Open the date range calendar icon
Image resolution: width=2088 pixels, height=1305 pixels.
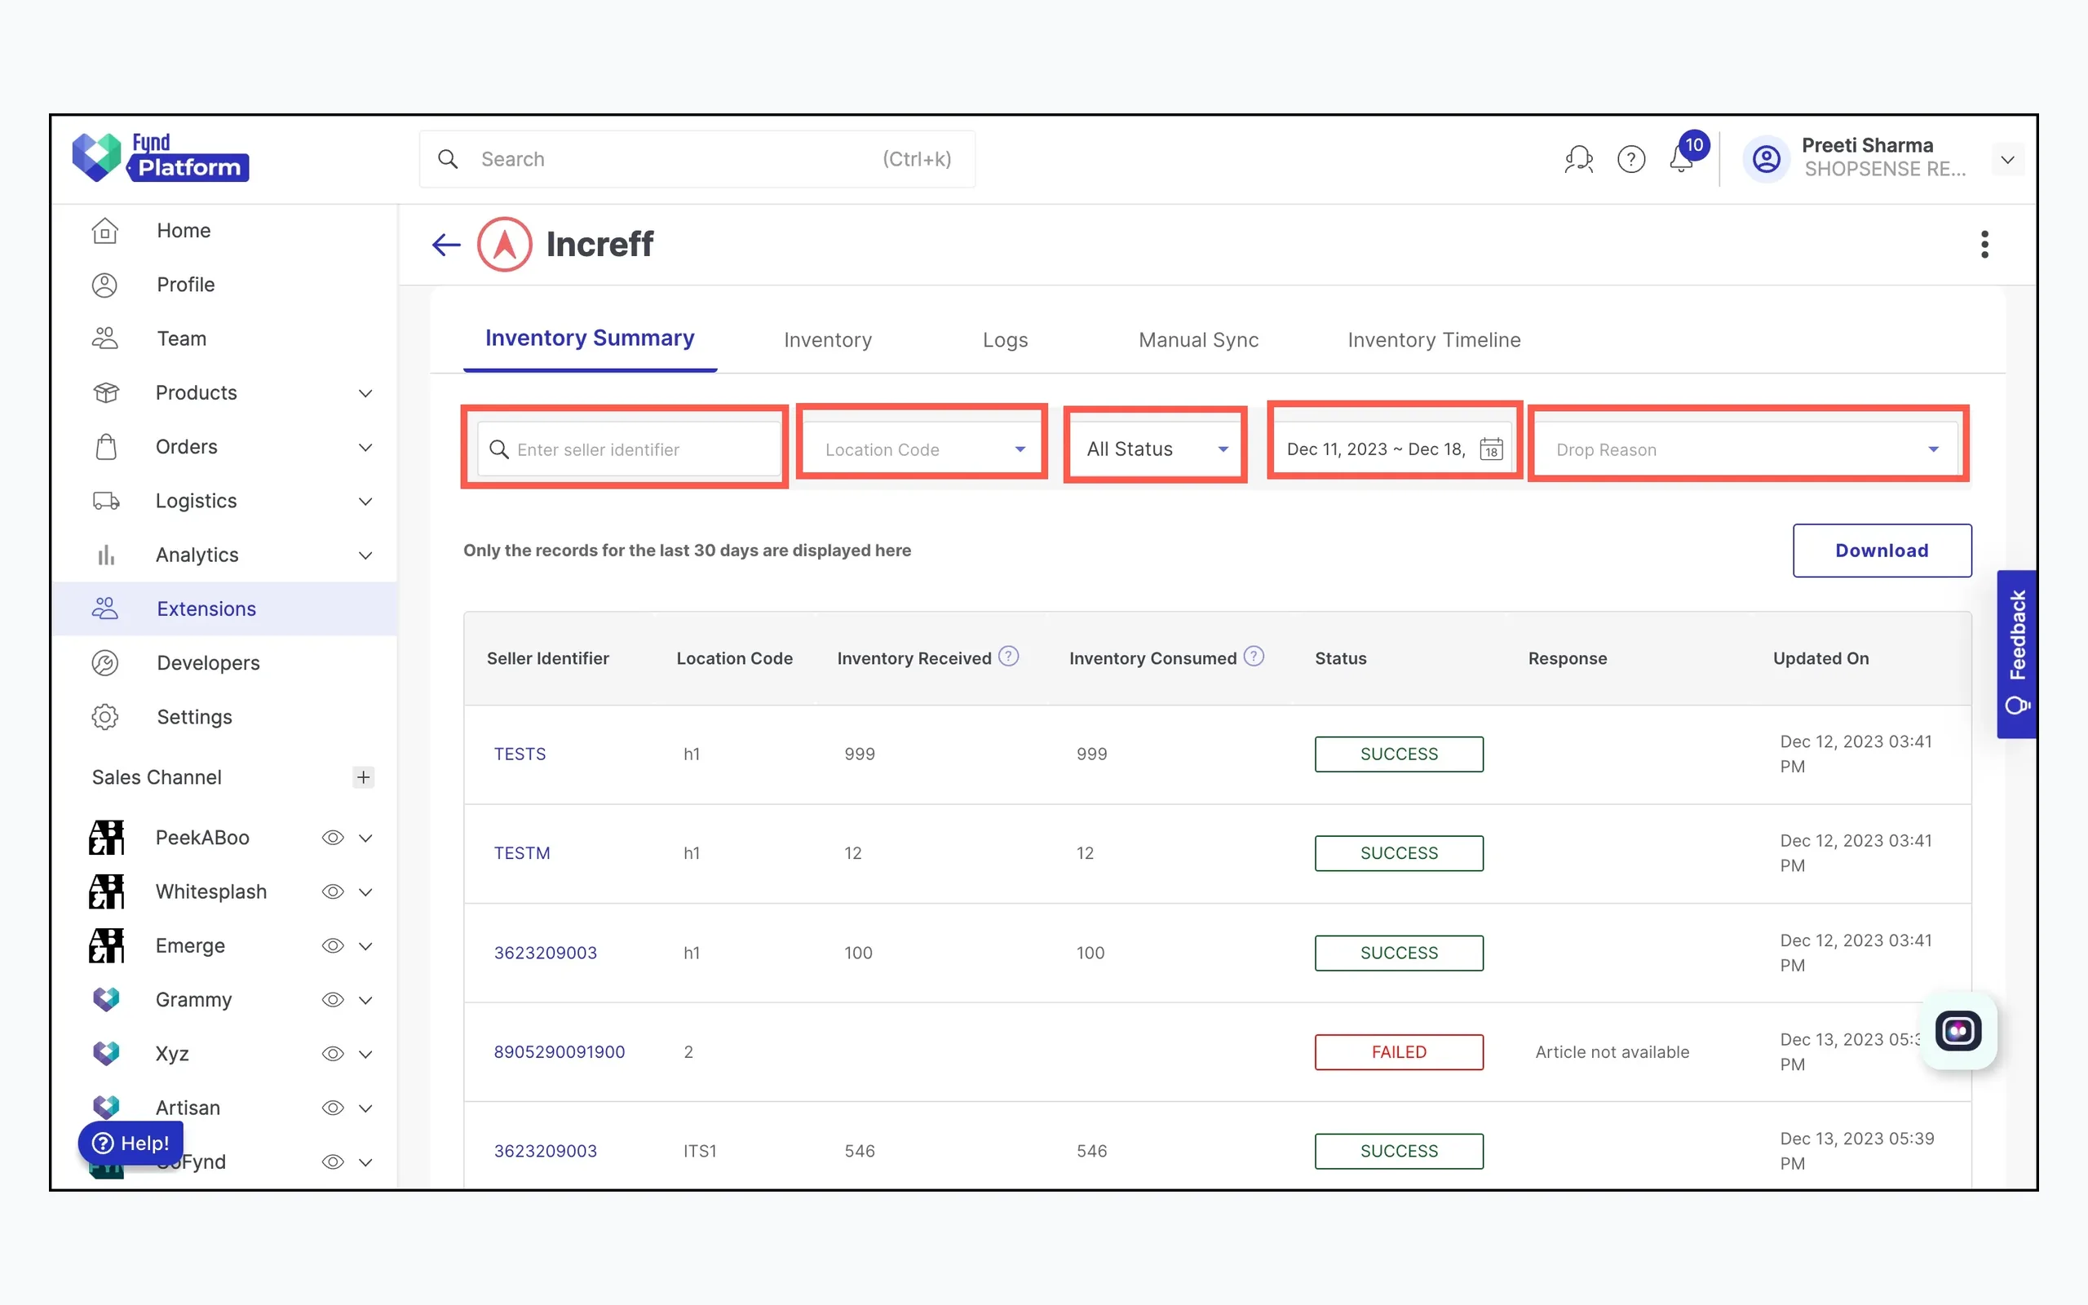click(1491, 449)
